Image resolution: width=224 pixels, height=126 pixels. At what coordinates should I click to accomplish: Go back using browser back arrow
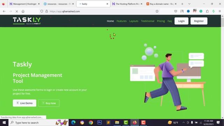pyautogui.click(x=4, y=11)
